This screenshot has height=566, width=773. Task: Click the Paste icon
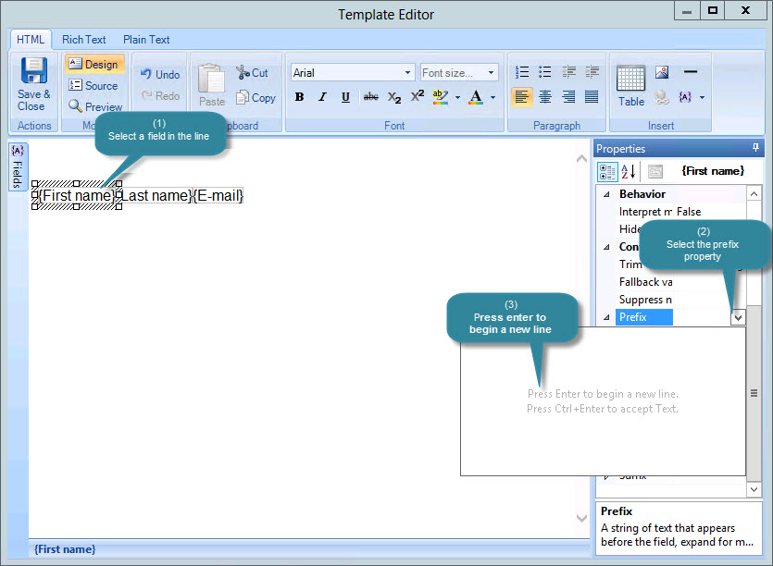[x=211, y=81]
